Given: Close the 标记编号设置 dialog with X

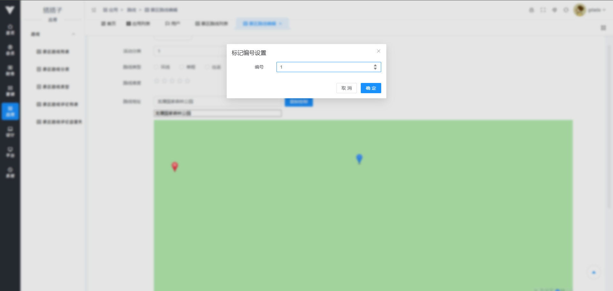Looking at the screenshot, I should click(378, 51).
